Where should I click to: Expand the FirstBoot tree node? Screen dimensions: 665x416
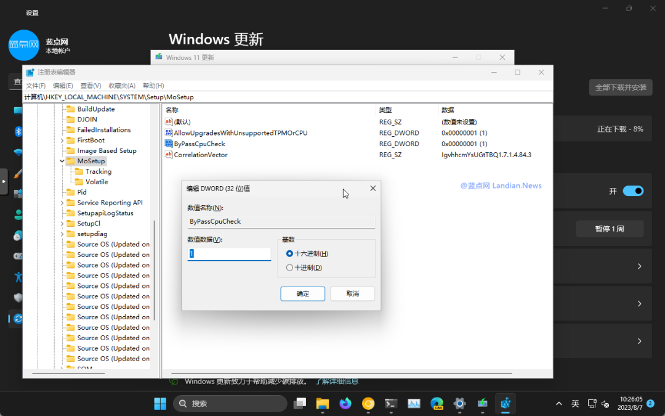tap(62, 141)
